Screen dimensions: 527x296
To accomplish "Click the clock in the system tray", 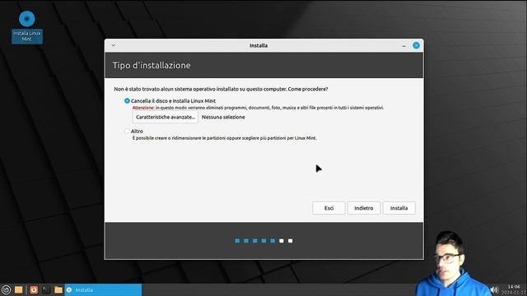I will (x=514, y=289).
